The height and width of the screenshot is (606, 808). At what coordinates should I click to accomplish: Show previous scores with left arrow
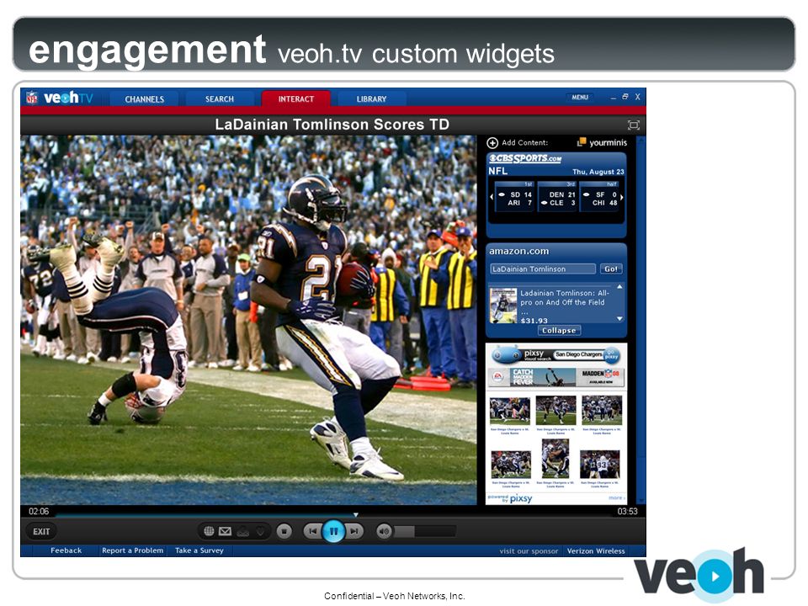pyautogui.click(x=491, y=197)
